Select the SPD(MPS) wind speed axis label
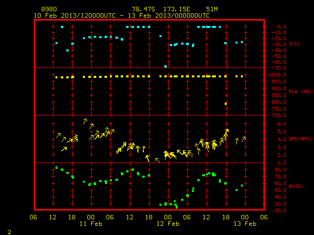This screenshot has width=314, height=235. pos(300,139)
